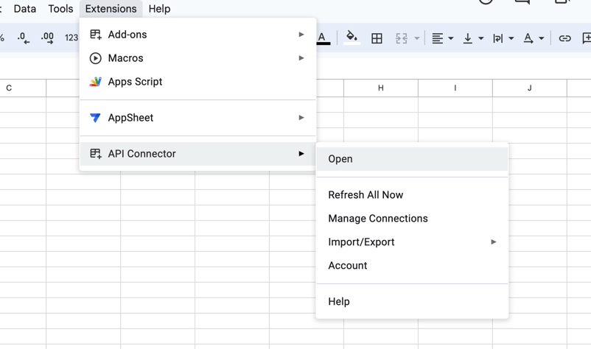591x349 pixels.
Task: Click Help in API Connector submenu
Action: pyautogui.click(x=413, y=302)
